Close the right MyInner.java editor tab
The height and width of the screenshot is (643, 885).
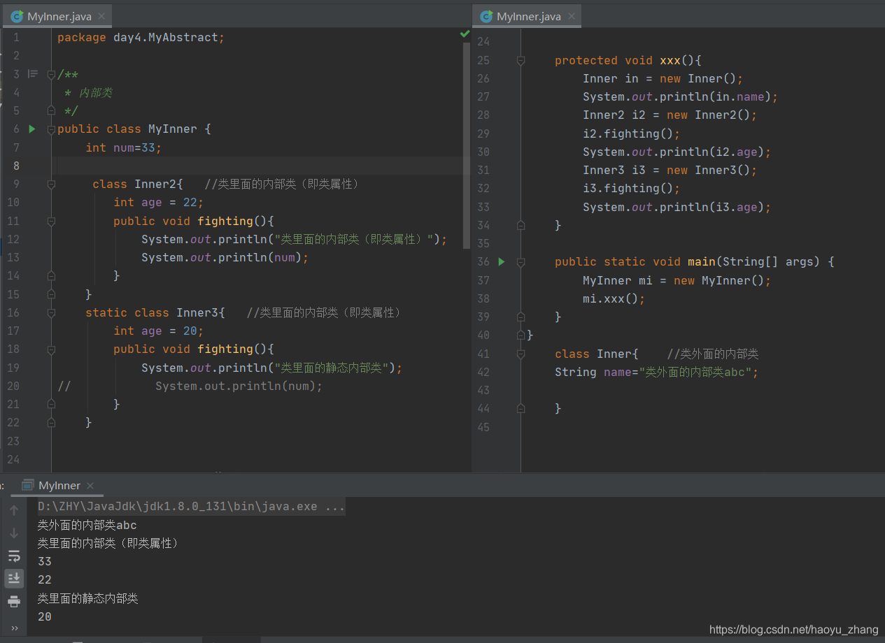click(572, 16)
